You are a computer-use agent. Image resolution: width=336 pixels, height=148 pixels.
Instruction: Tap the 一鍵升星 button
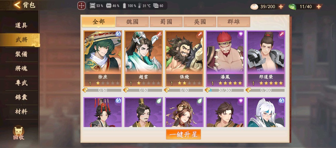click(x=183, y=134)
